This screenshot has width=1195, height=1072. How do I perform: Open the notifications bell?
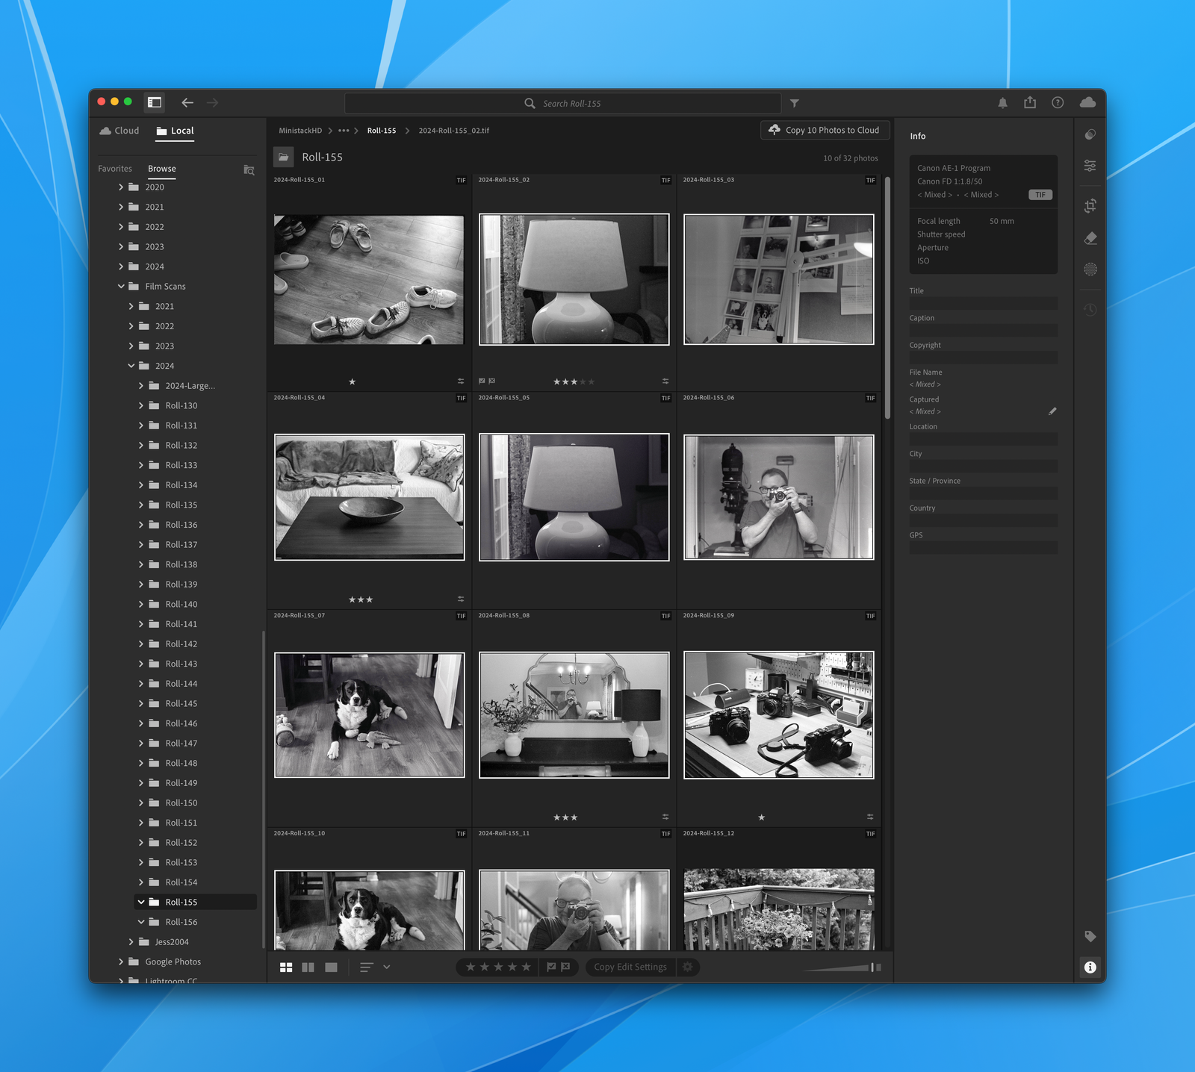(1002, 103)
